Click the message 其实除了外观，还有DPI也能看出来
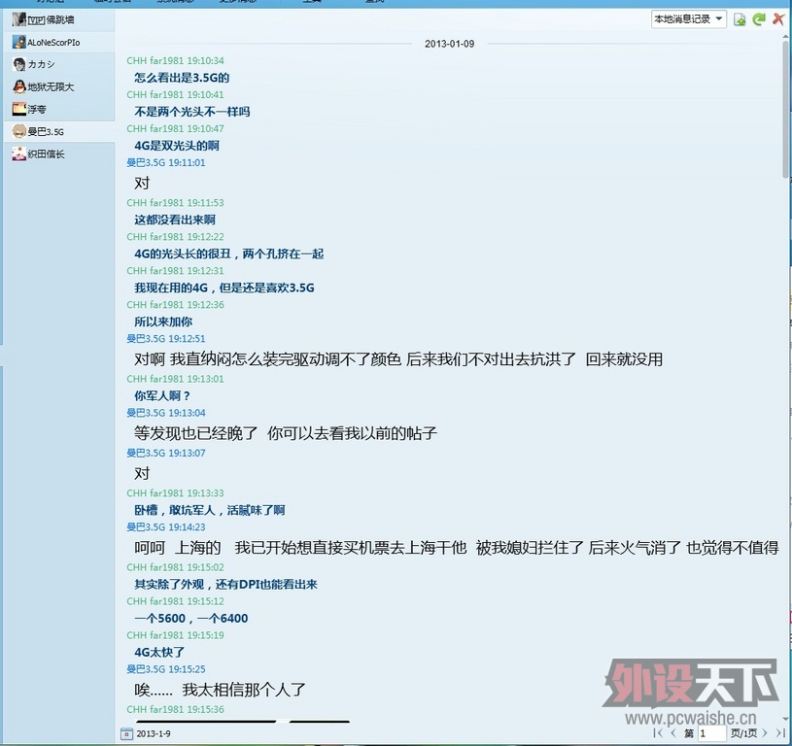The width and height of the screenshot is (792, 746). pyautogui.click(x=225, y=585)
